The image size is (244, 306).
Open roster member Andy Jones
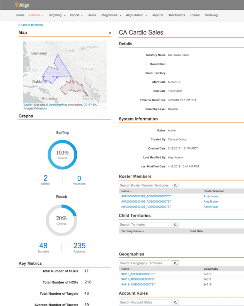(x=211, y=196)
